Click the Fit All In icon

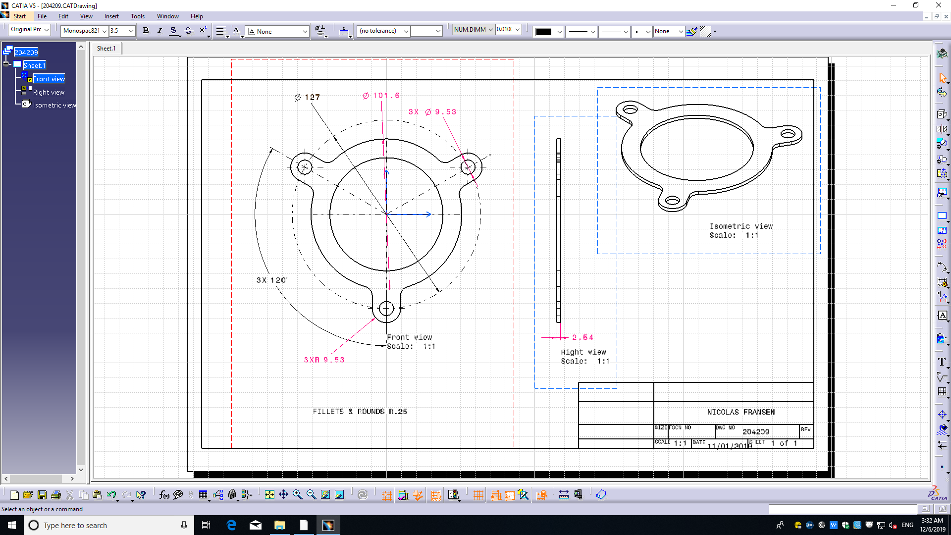269,494
